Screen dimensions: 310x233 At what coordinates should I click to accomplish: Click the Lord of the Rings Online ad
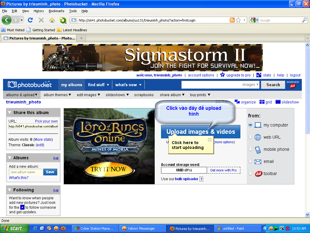[x=109, y=146]
